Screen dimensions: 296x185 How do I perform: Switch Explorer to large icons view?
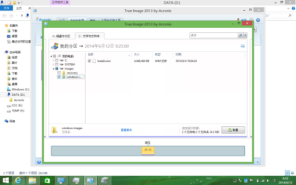[x=292, y=173]
